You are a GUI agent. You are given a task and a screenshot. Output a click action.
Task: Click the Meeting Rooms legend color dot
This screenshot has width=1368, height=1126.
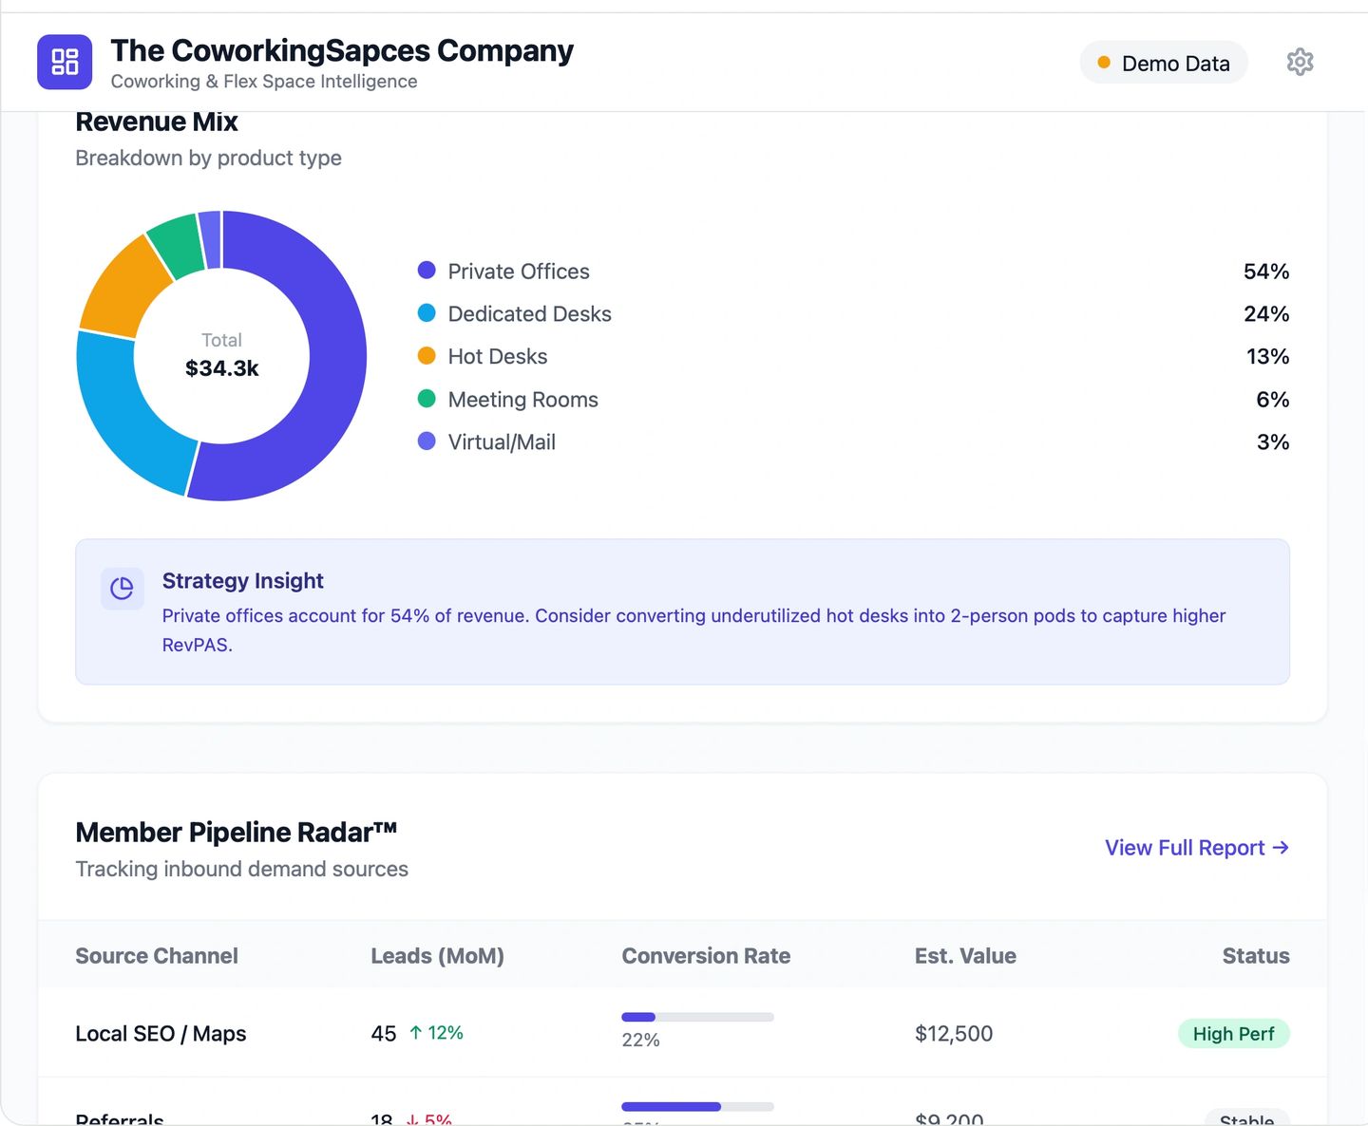[427, 398]
